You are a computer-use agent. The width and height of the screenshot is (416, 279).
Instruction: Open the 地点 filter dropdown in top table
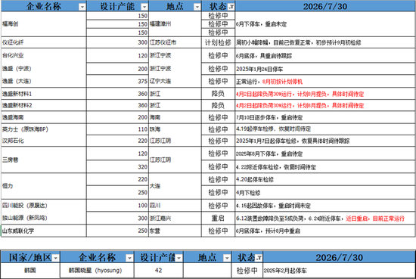tap(197, 7)
